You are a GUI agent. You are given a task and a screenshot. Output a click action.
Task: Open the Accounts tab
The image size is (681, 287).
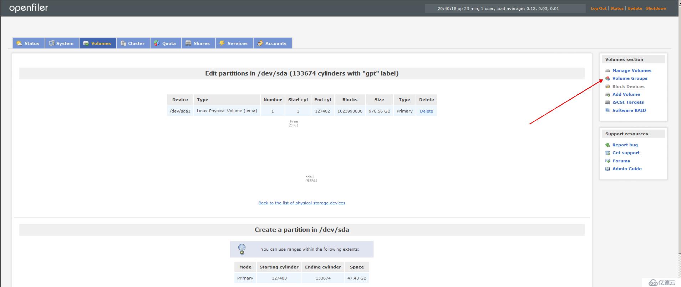pos(273,43)
